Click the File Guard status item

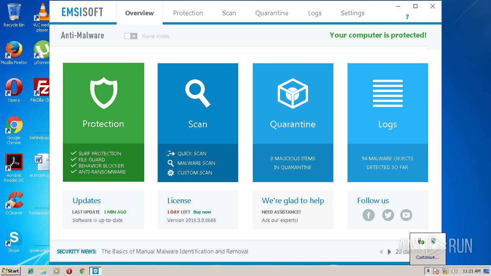coord(88,159)
